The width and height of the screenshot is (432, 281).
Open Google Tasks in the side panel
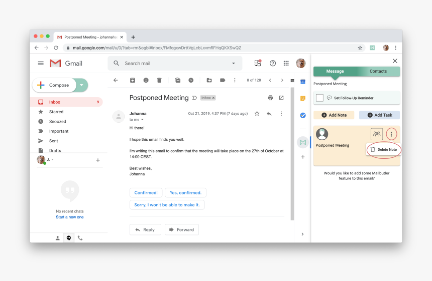303,115
